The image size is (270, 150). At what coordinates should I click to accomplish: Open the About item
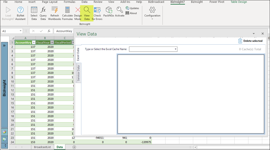coord(131,13)
